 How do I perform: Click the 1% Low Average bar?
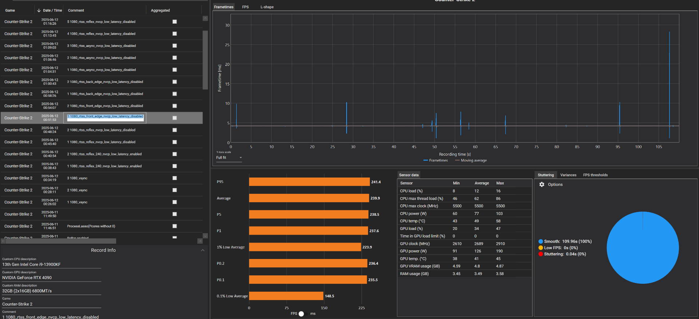coord(305,247)
